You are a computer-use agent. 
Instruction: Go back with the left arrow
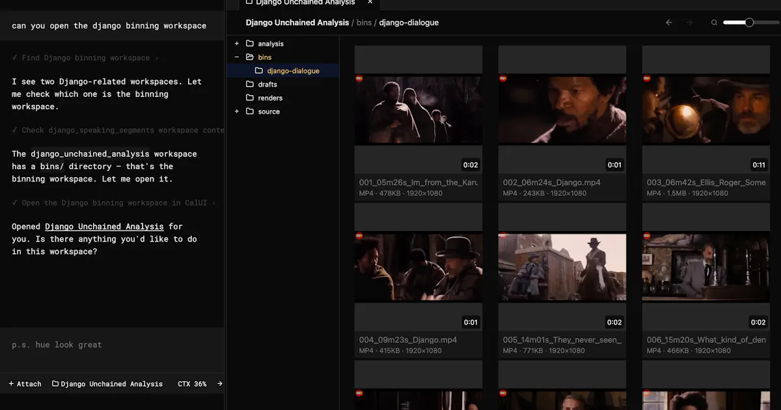pyautogui.click(x=669, y=23)
